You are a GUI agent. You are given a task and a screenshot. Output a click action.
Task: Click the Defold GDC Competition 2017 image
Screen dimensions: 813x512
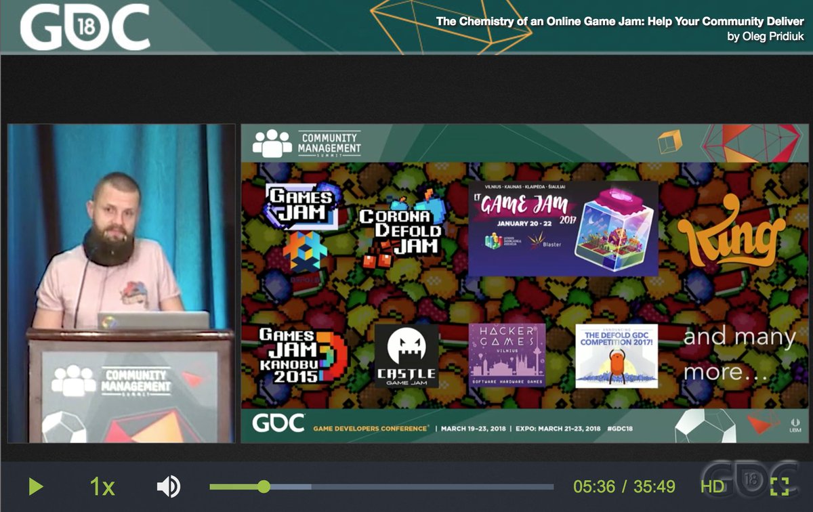[617, 356]
